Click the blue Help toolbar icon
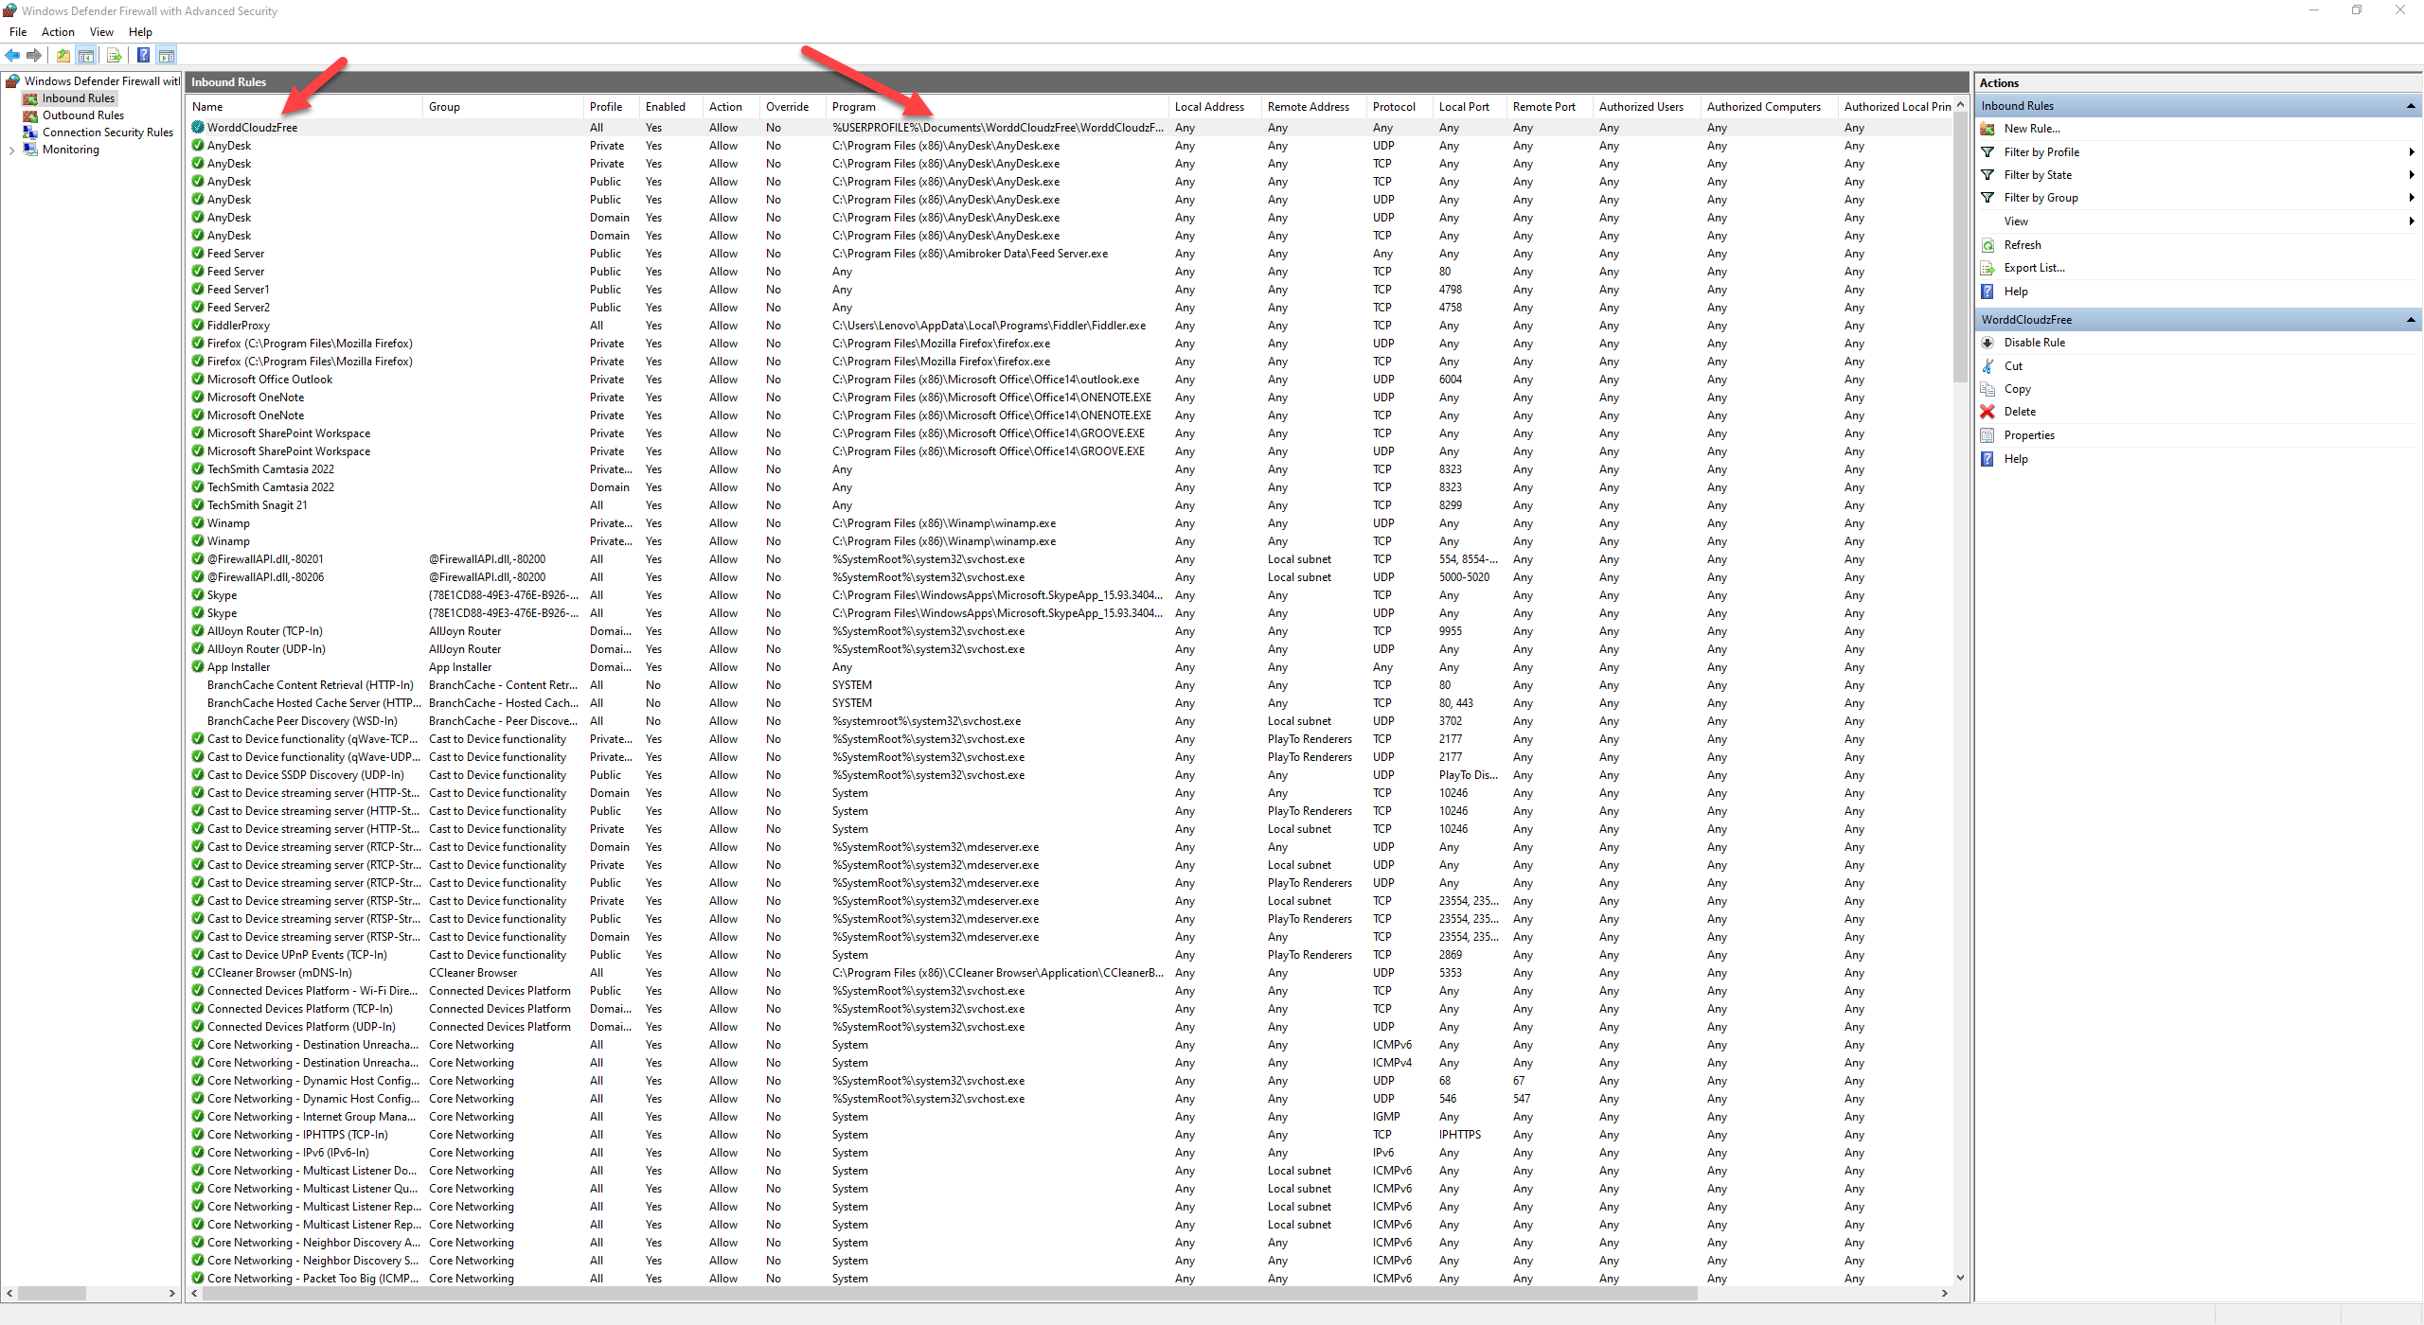2424x1325 pixels. [143, 55]
